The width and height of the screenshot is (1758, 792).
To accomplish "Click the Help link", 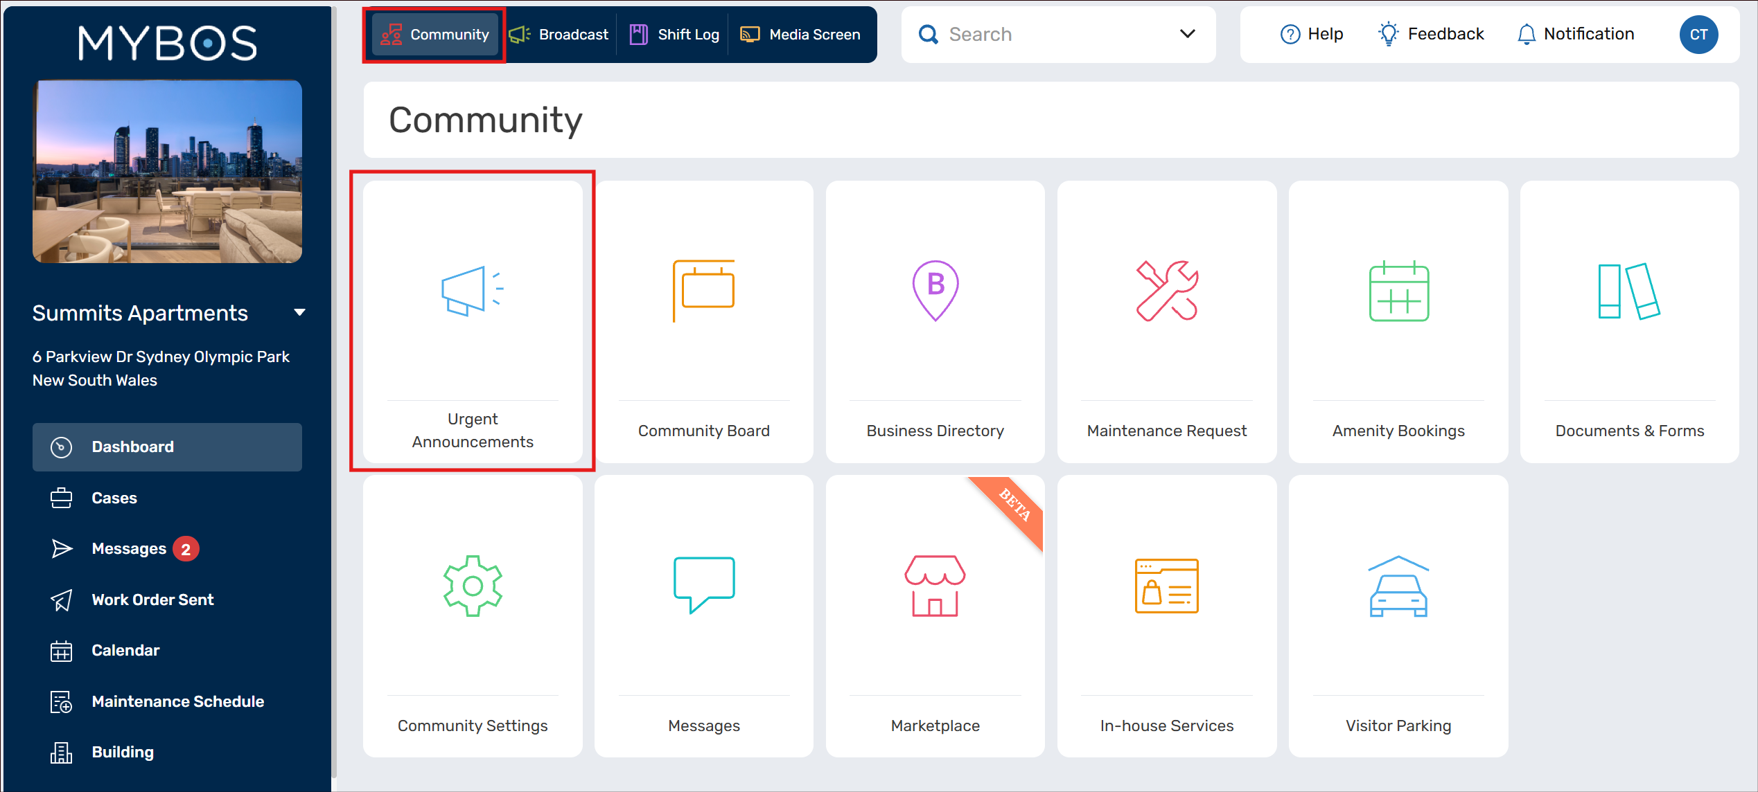I will 1311,34.
